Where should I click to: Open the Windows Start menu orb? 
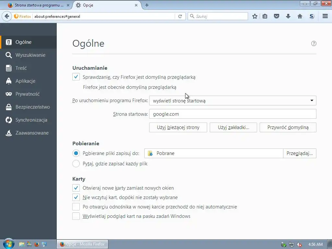pyautogui.click(x=9, y=244)
